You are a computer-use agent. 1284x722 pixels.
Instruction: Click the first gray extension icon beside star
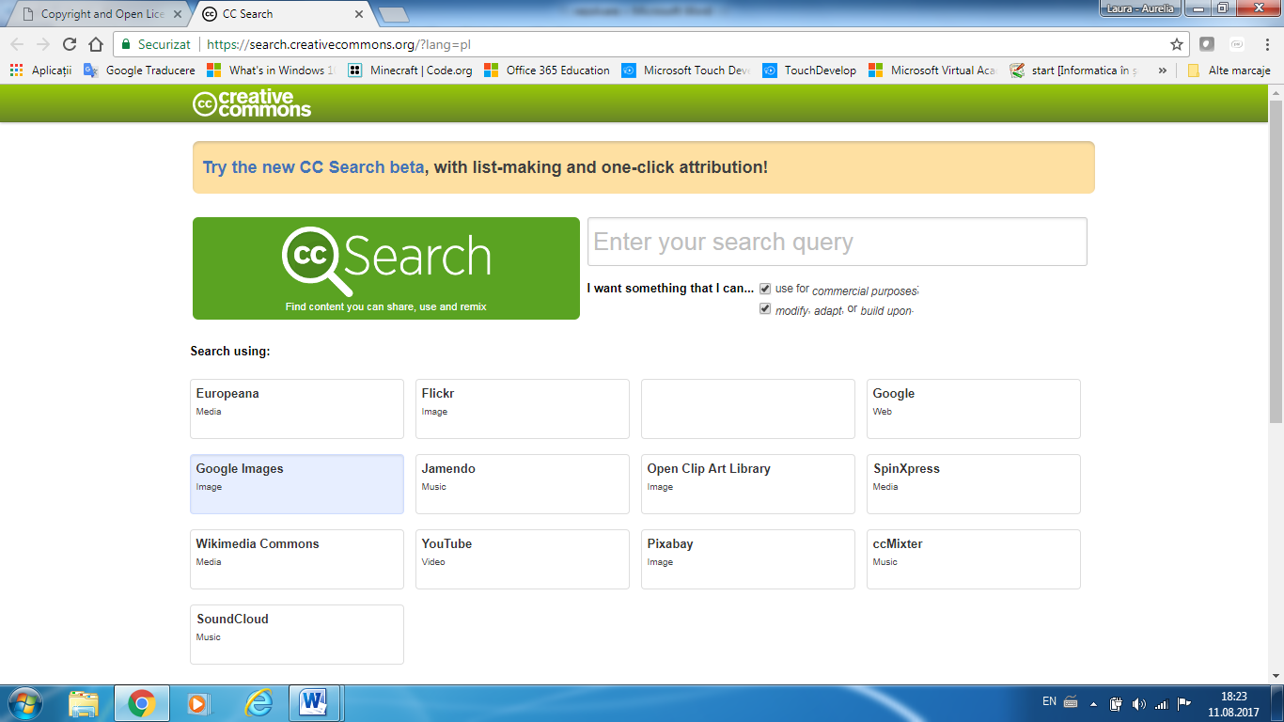1208,44
